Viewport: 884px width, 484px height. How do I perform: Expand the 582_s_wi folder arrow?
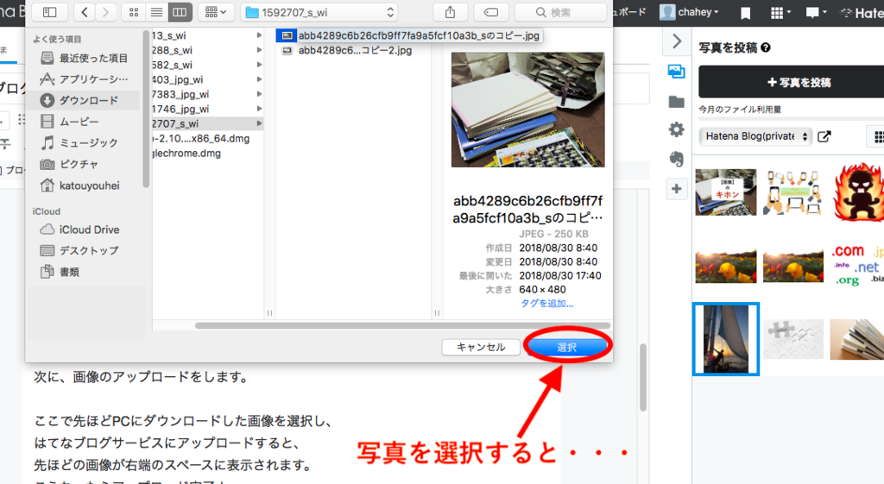(259, 65)
